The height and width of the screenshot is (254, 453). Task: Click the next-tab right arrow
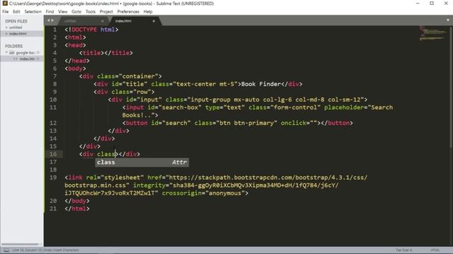52,20
